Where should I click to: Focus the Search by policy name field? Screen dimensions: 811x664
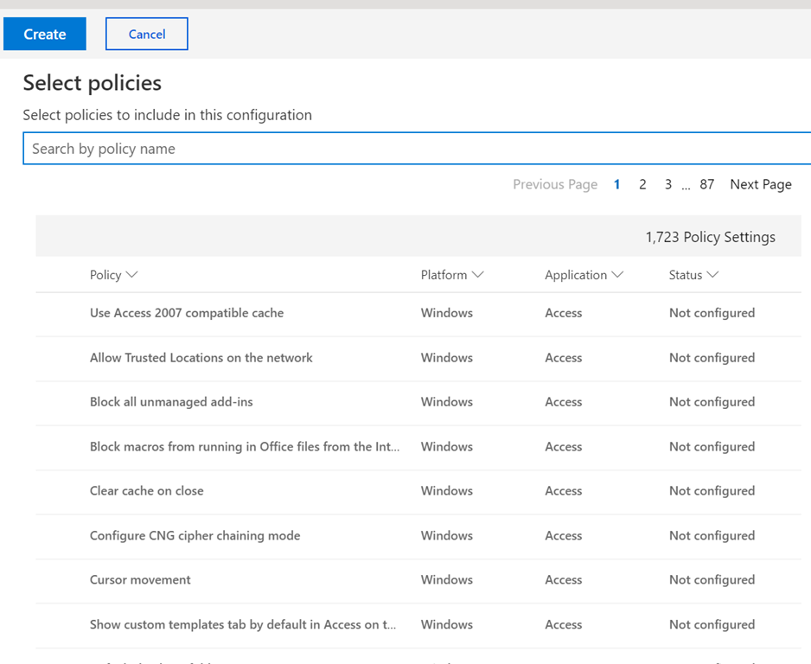click(x=415, y=149)
